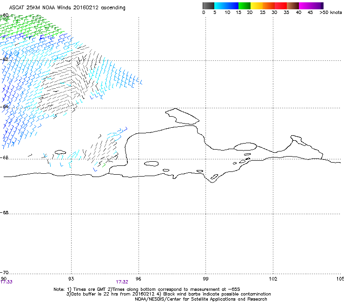Click the chart title "ASCAT 25KM NOAA Winds 20160212 ascending"

point(67,8)
